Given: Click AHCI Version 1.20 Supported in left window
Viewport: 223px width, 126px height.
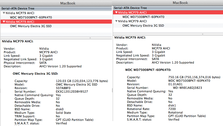Looking at the screenshot, I should coord(61,66).
